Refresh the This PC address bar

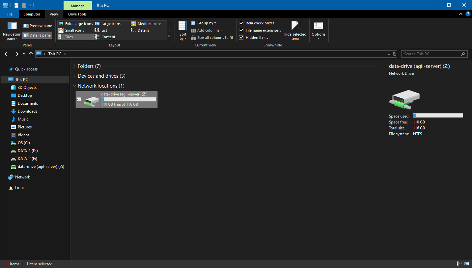pos(395,54)
